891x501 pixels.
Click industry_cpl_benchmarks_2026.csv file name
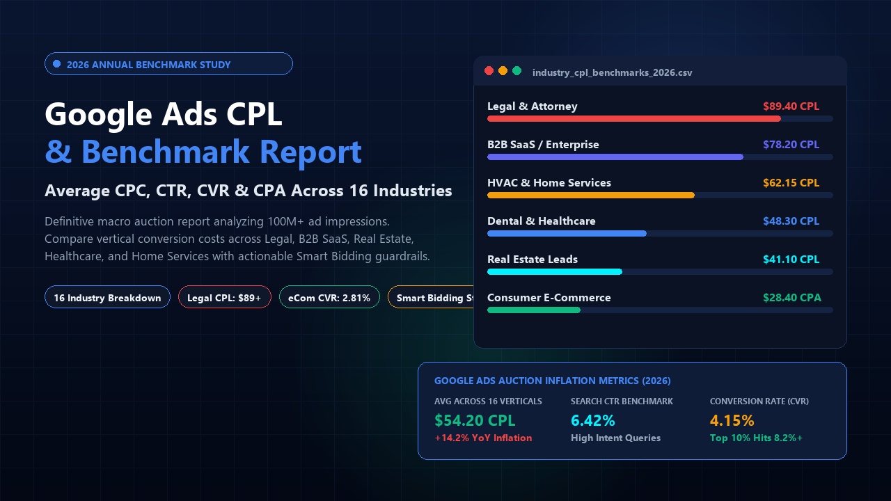click(x=612, y=72)
